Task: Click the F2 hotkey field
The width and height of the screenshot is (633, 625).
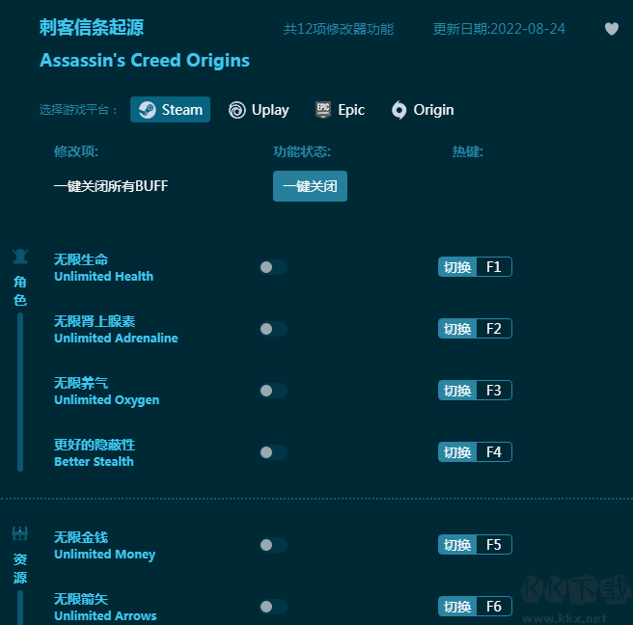Action: tap(494, 329)
